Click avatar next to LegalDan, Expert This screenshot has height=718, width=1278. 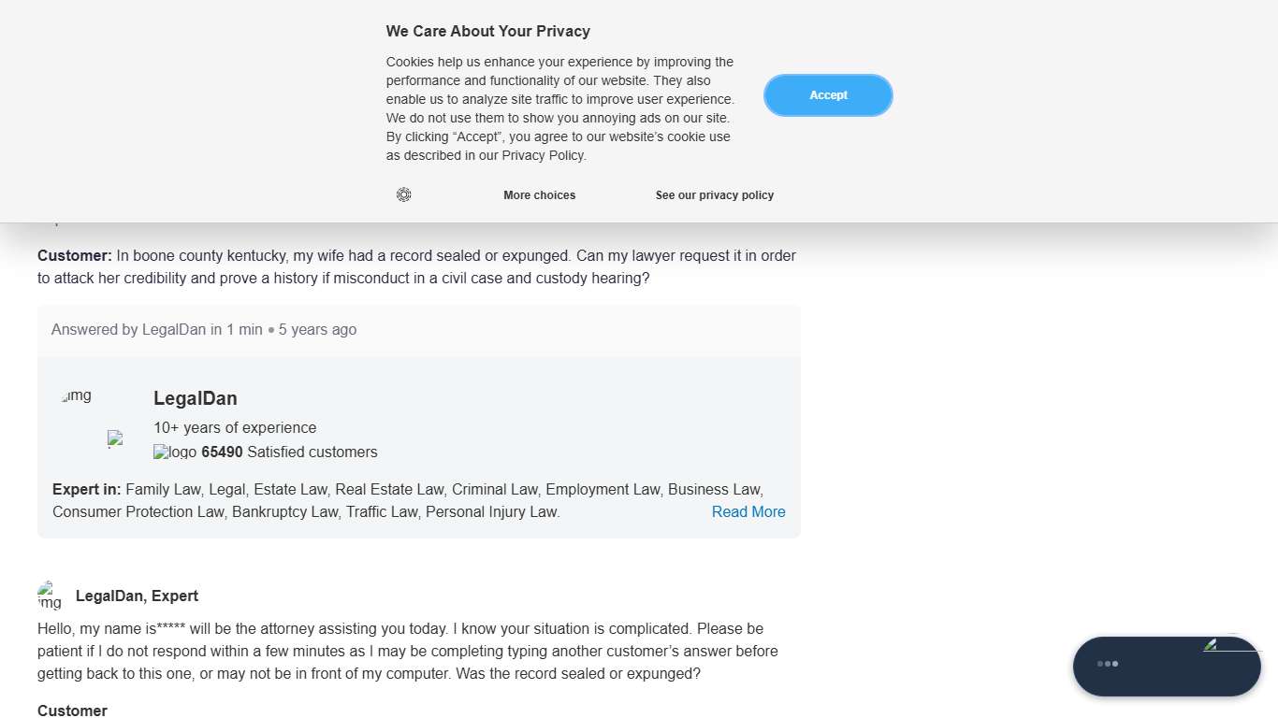pyautogui.click(x=50, y=596)
